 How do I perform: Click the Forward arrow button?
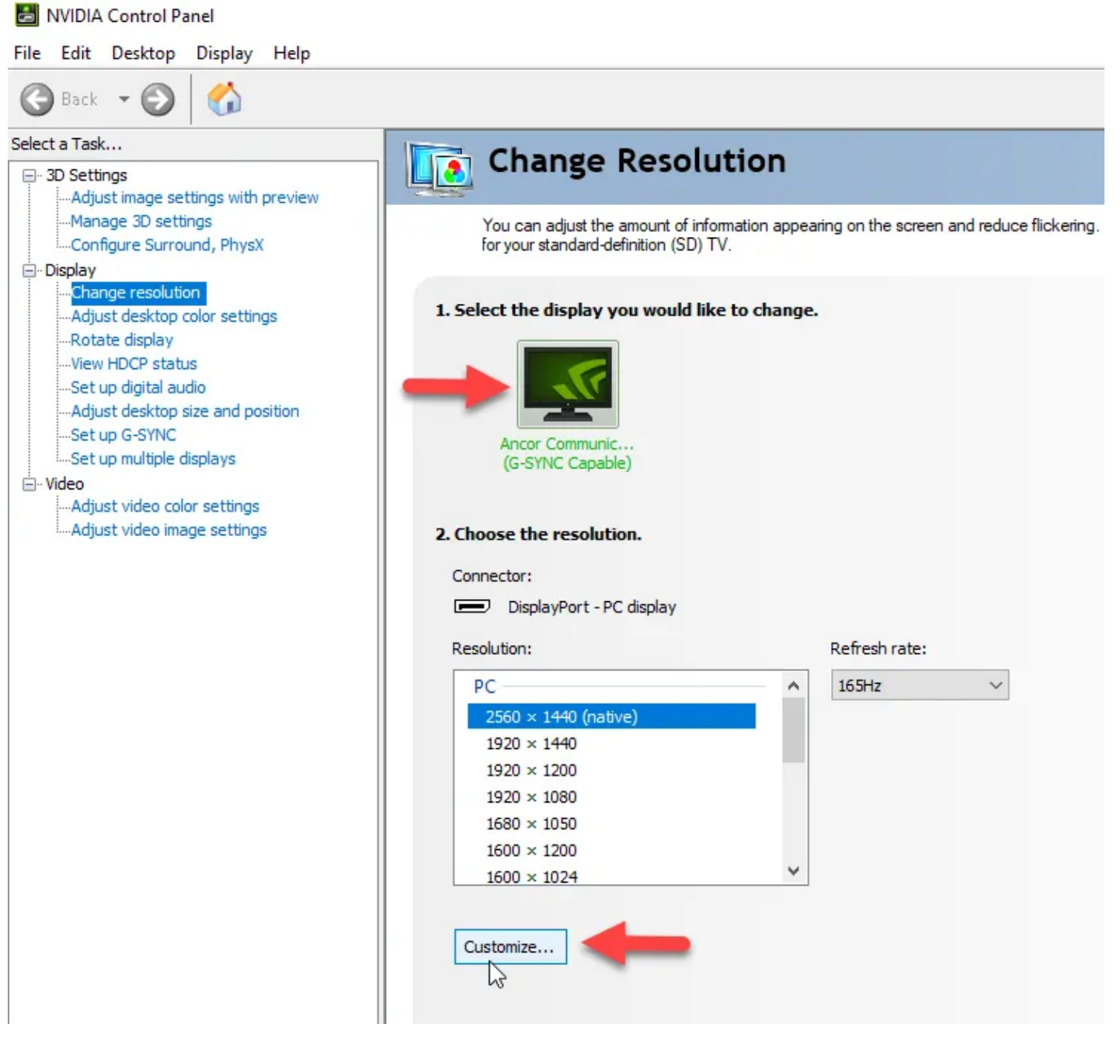158,99
